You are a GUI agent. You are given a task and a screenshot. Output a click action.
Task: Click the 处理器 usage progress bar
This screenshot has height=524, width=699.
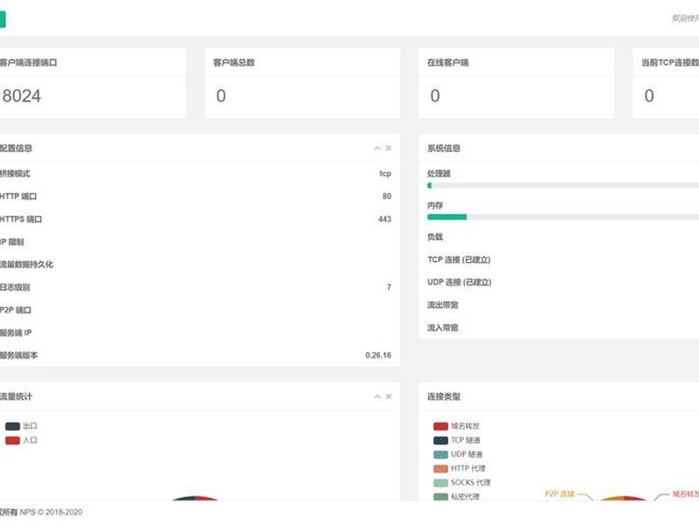click(563, 185)
